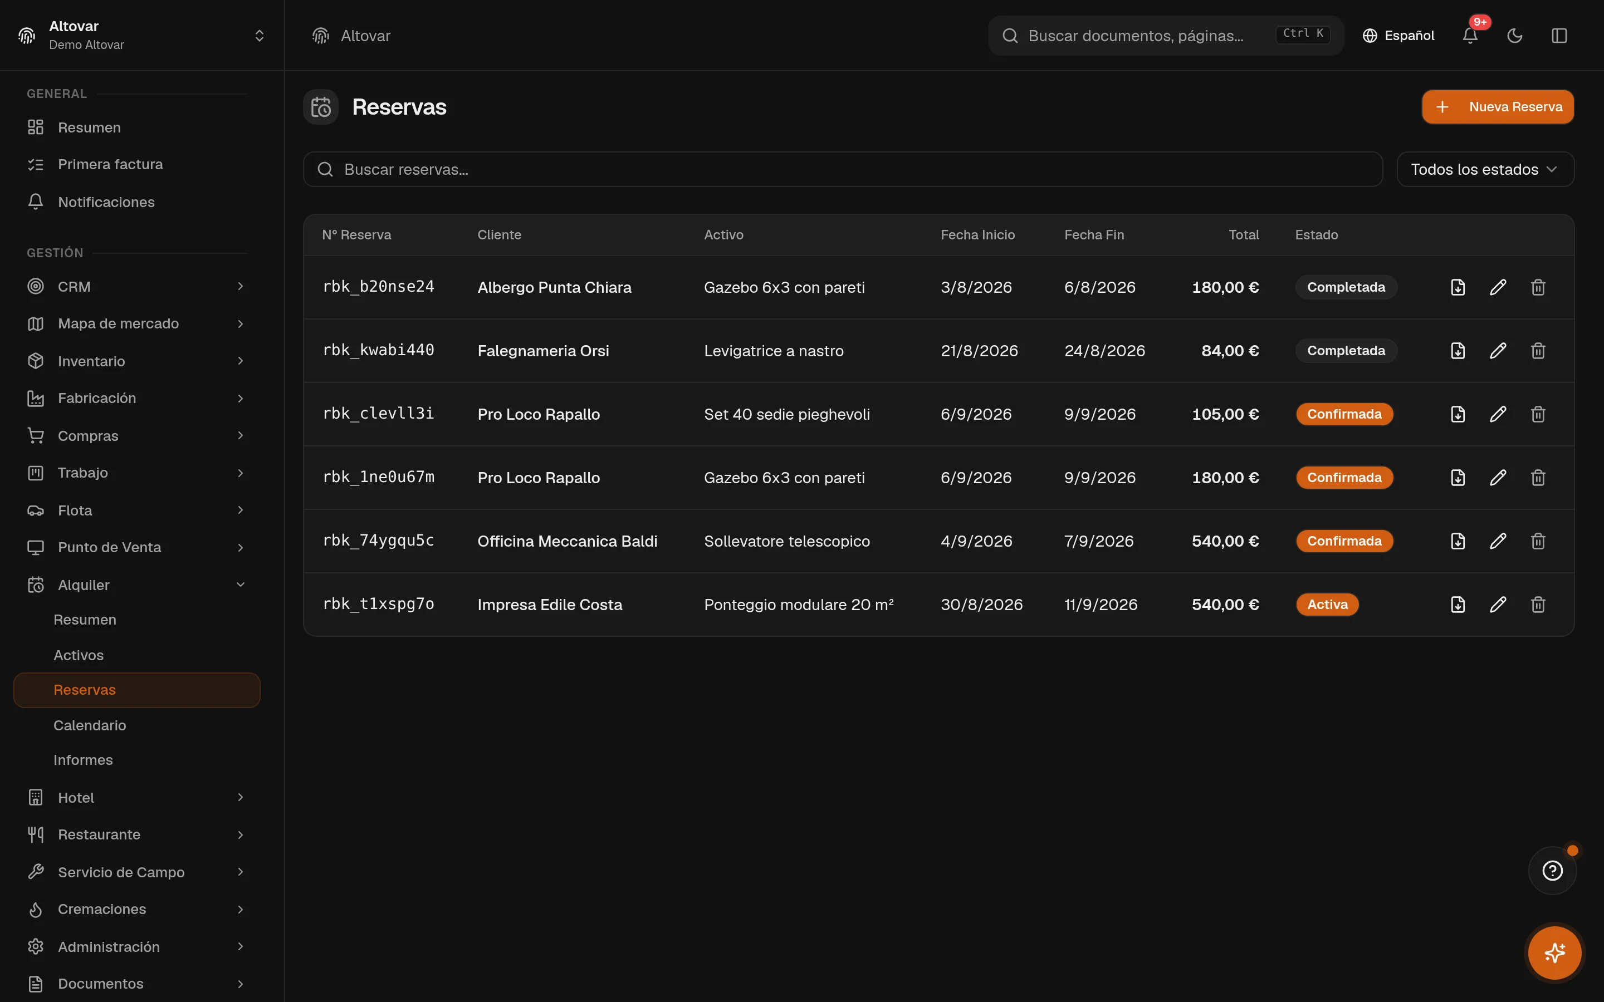Viewport: 1604px width, 1002px height.
Task: Expand the Servicio de Campo section
Action: pyautogui.click(x=137, y=872)
